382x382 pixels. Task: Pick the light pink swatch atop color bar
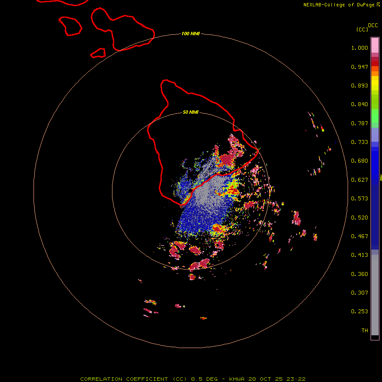click(375, 45)
